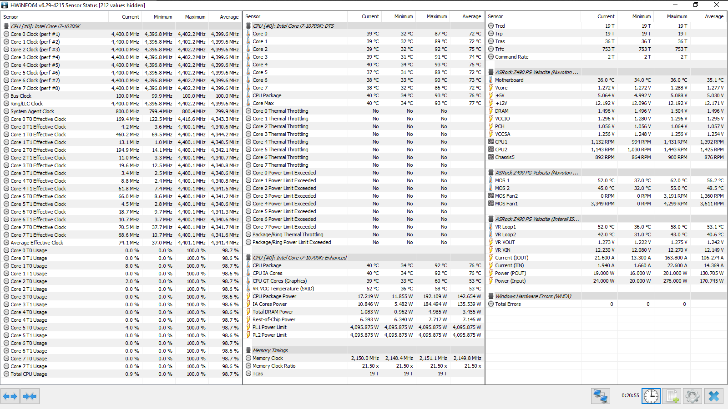Click thermometer icon beside VR Loop1
The width and height of the screenshot is (728, 409).
491,227
